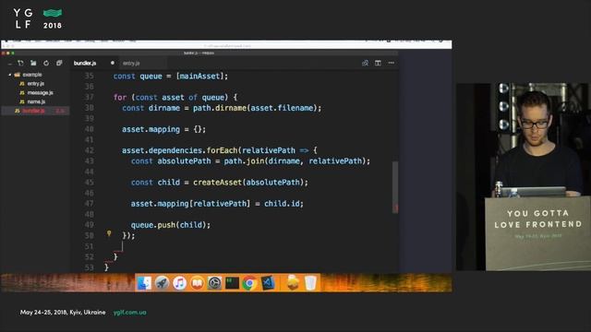Open Visual Studio Code from the dock

click(x=267, y=283)
